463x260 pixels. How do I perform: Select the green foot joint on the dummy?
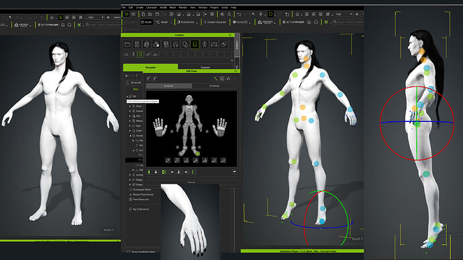[197, 153]
